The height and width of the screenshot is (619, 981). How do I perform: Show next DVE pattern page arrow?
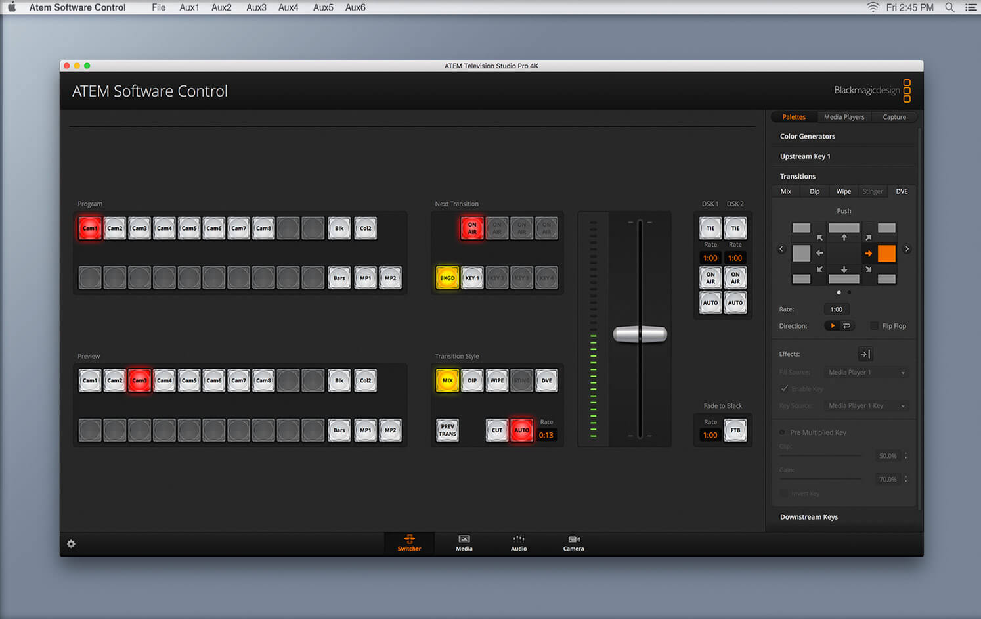(907, 249)
